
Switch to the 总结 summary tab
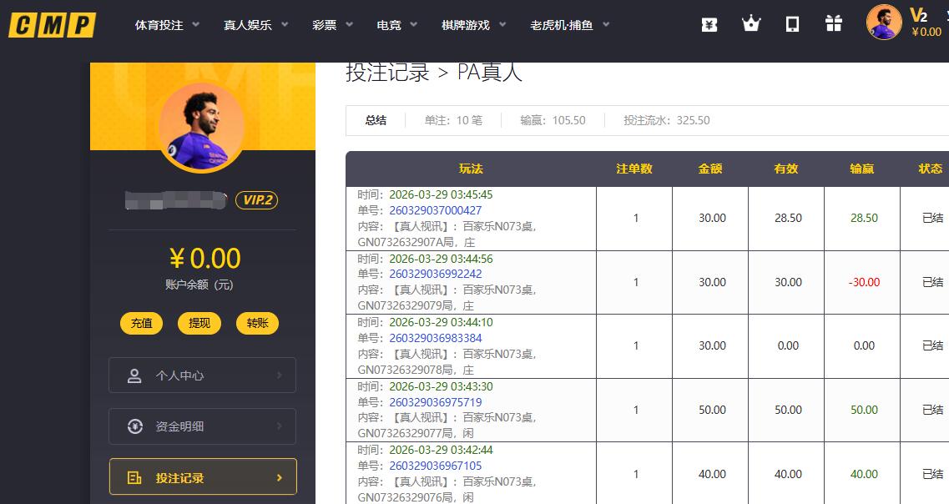tap(375, 120)
